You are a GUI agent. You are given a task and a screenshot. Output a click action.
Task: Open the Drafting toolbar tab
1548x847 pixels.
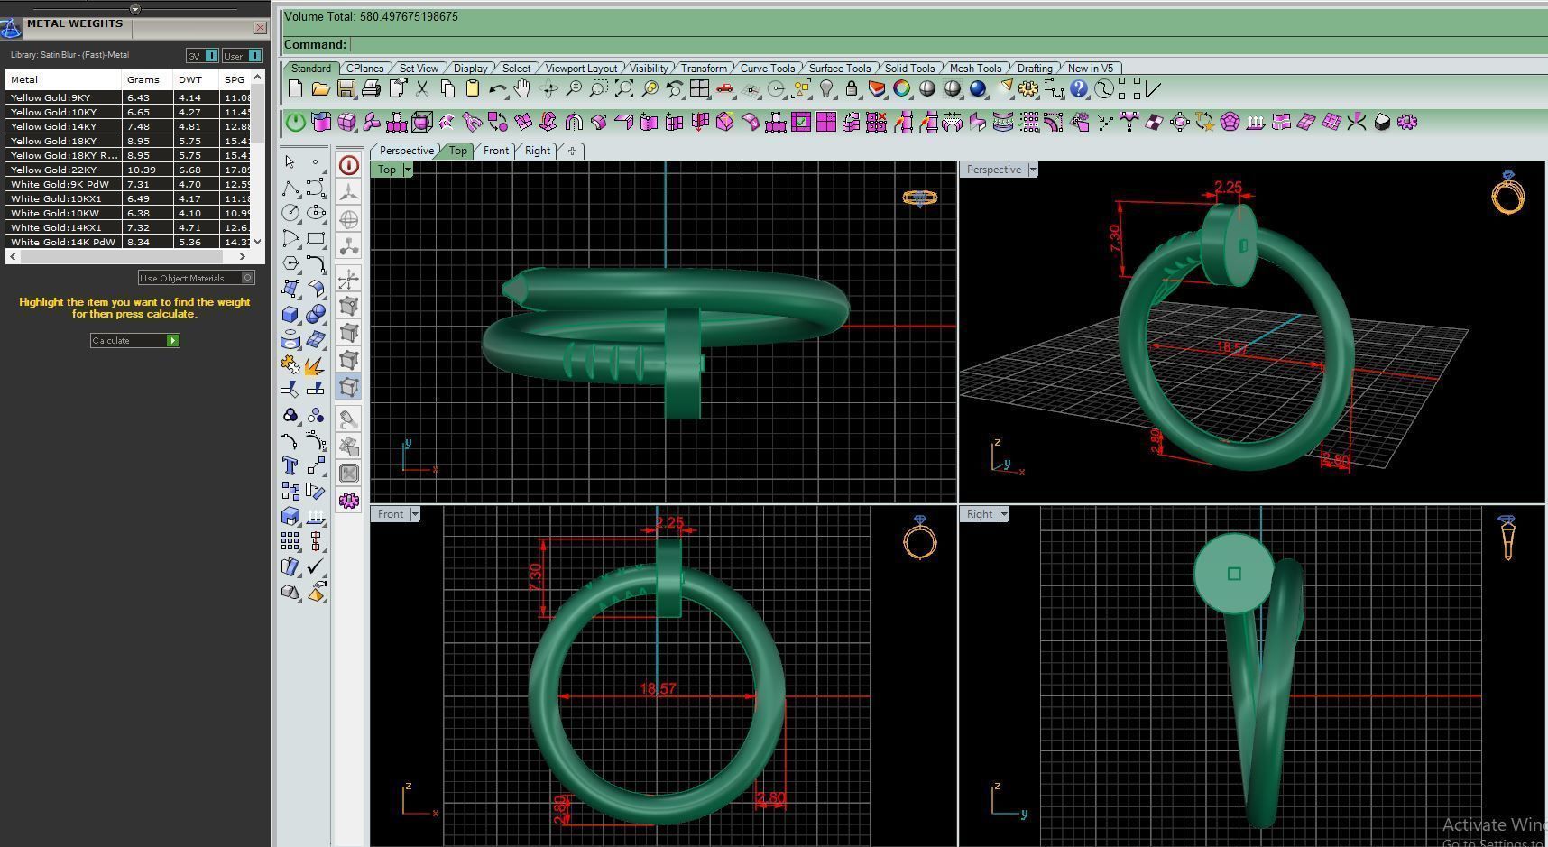[1035, 69]
